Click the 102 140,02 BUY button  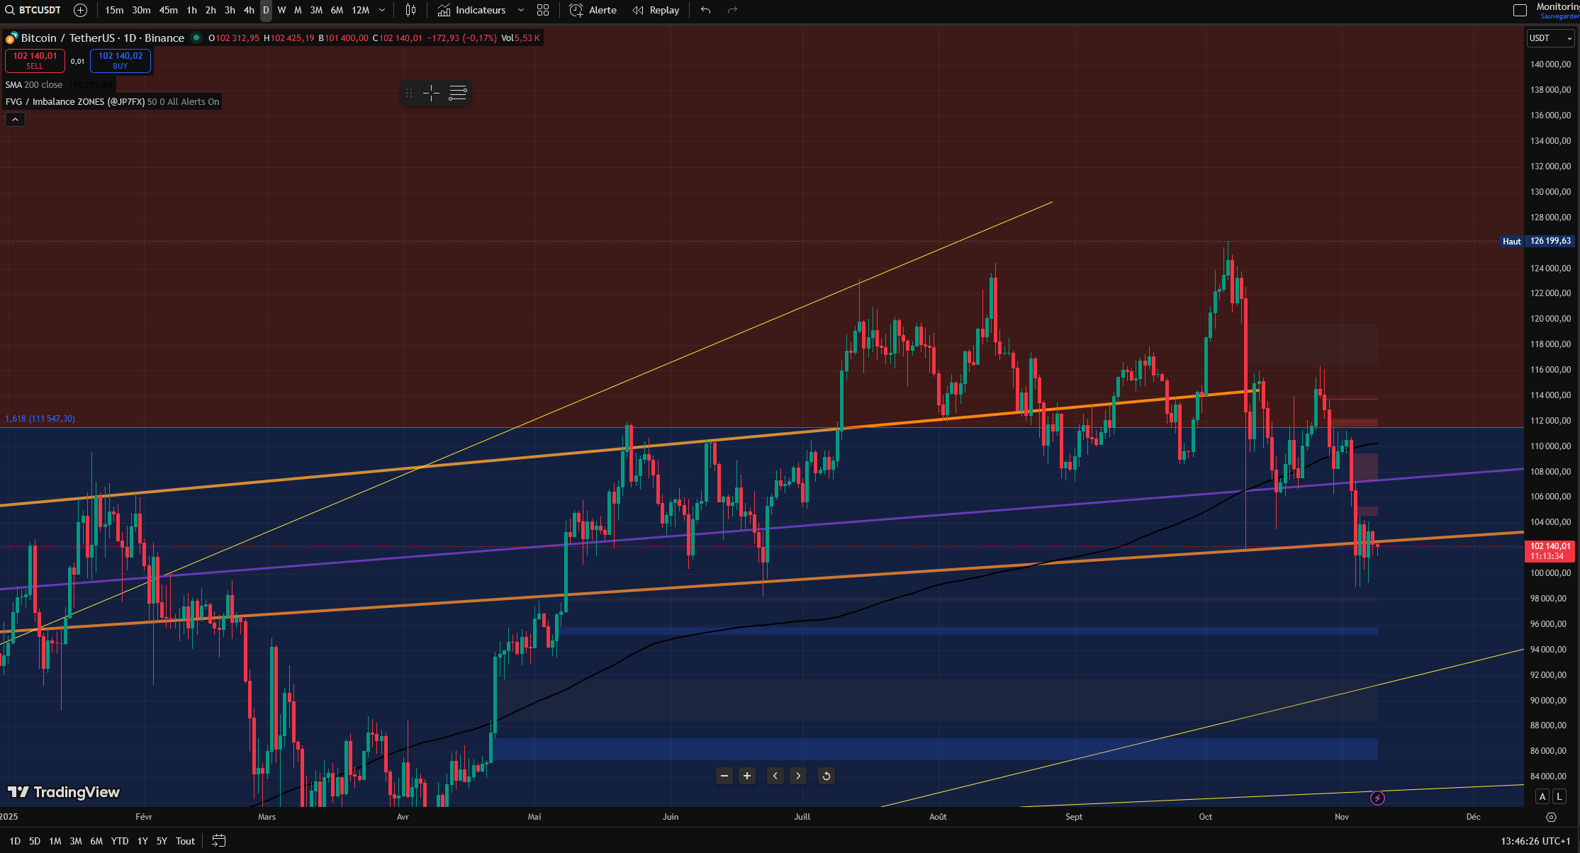click(121, 60)
